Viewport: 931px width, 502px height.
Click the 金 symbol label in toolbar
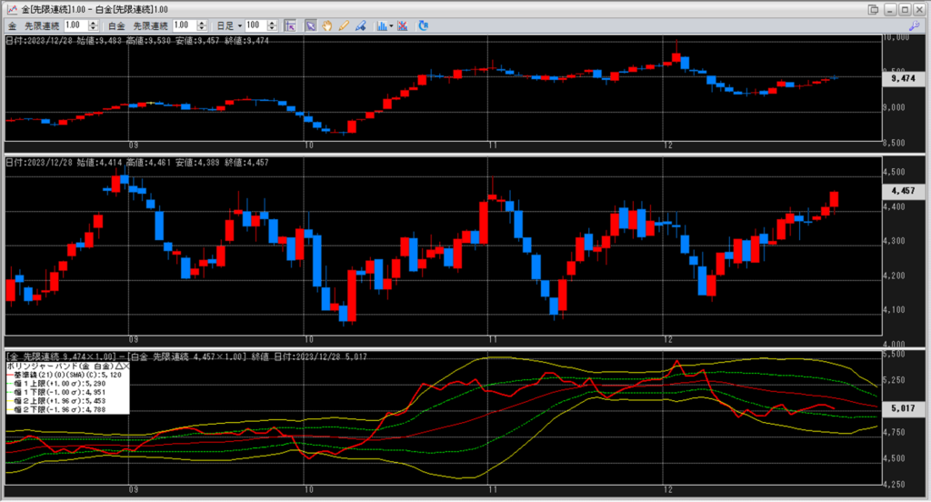click(12, 25)
